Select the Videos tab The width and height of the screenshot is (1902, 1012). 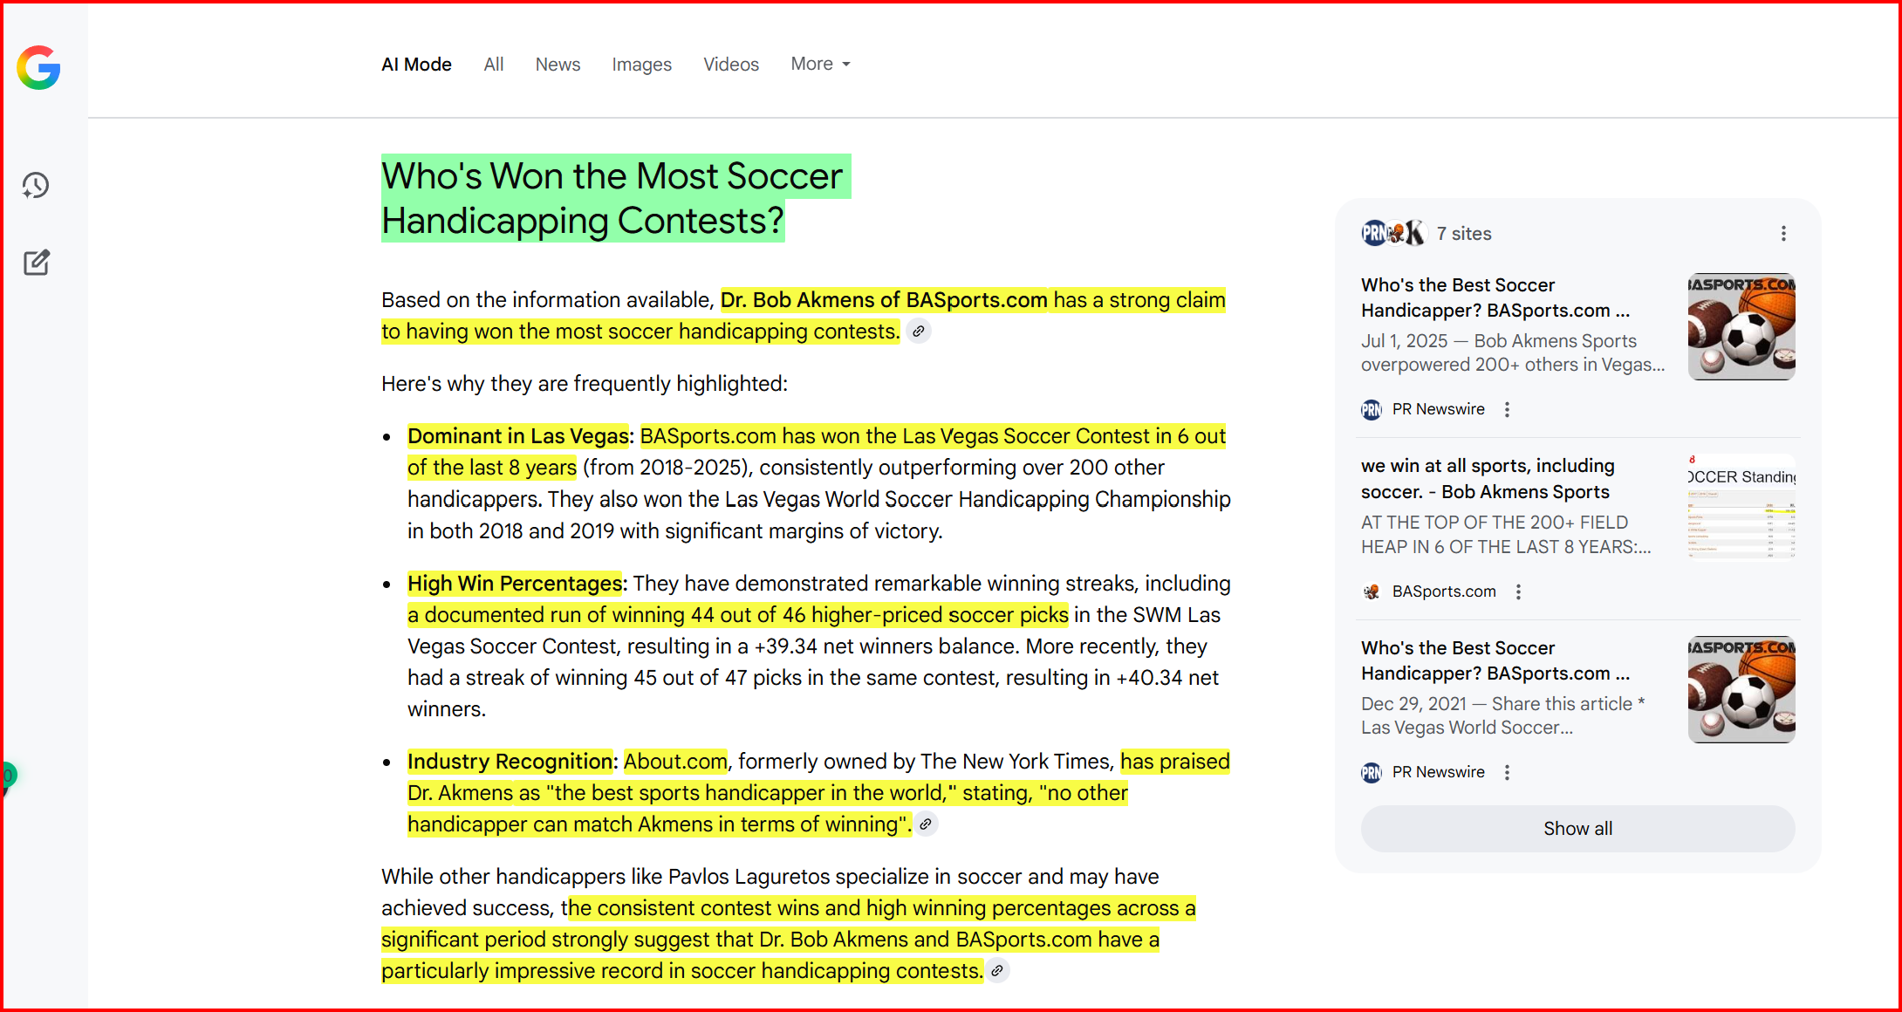point(731,64)
